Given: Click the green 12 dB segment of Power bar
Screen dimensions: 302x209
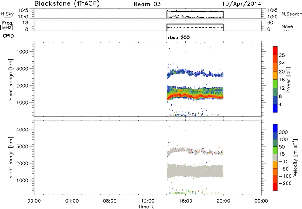Looking at the screenshot, I should 275,84.
